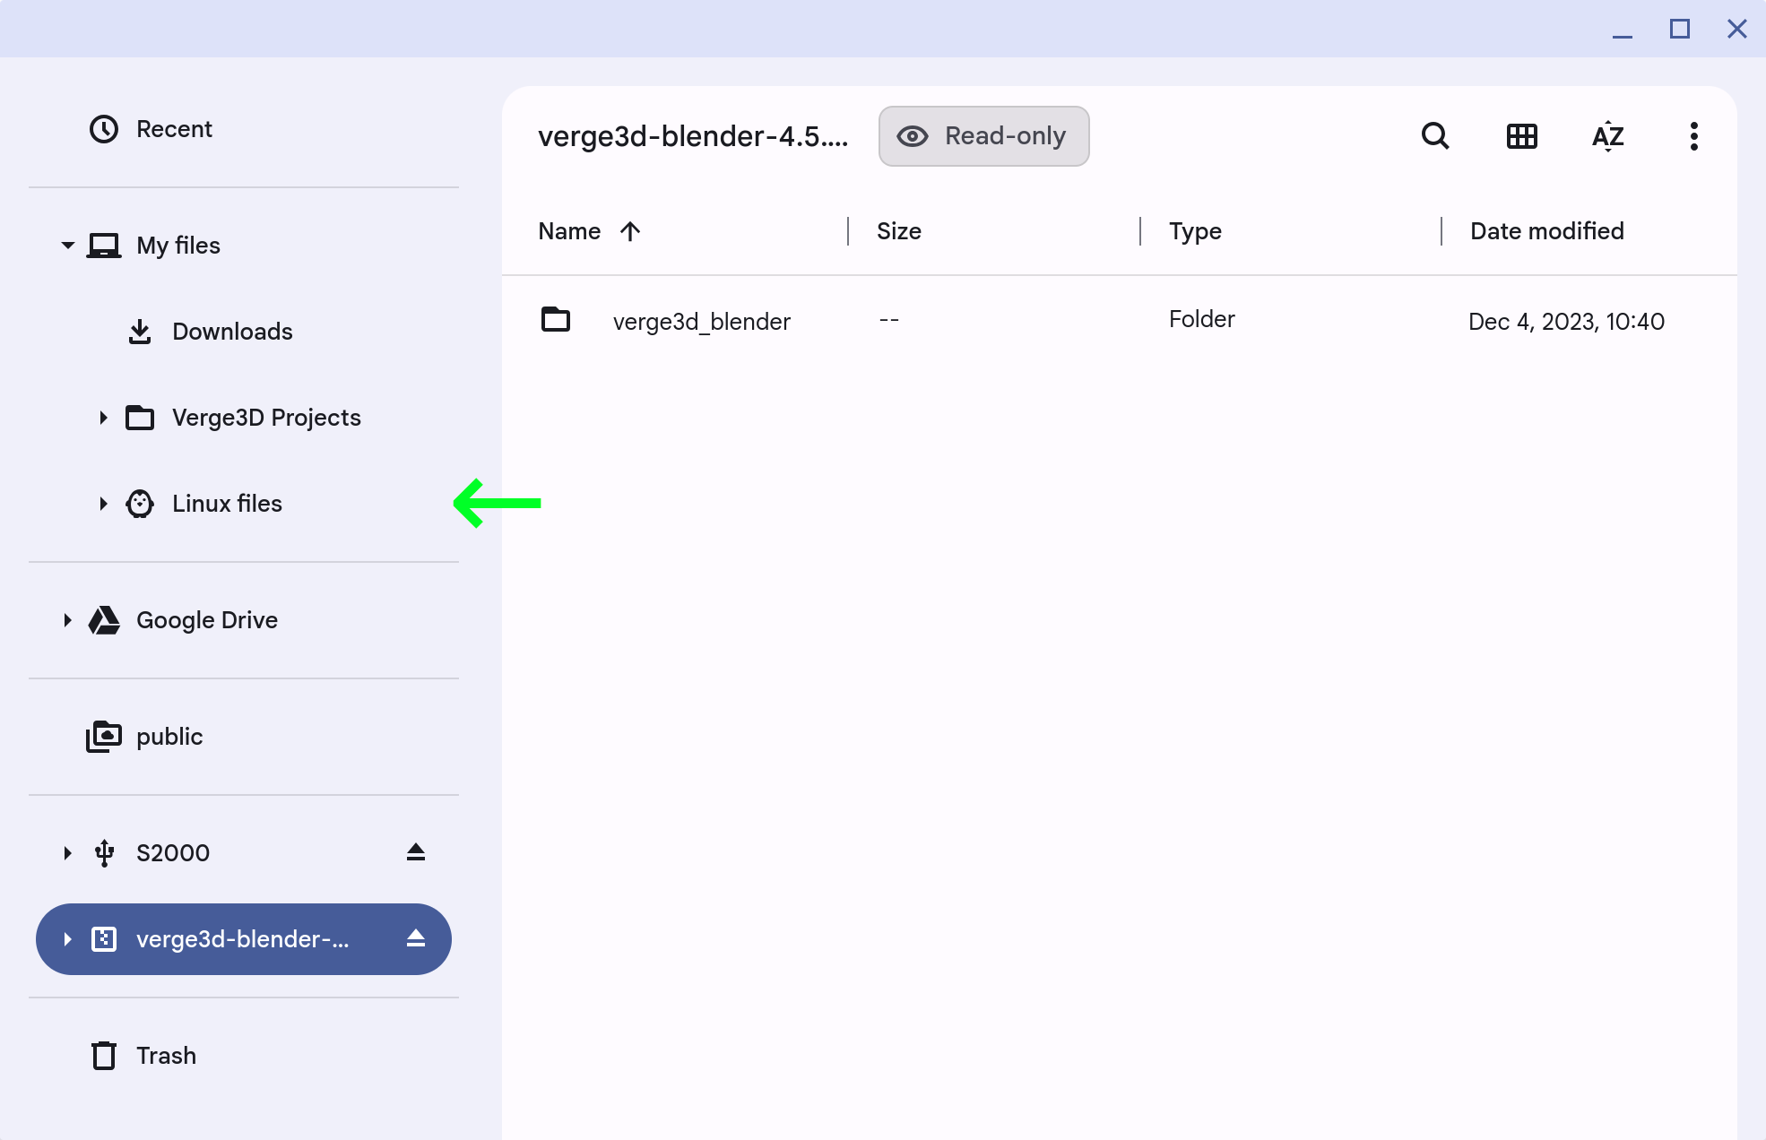Click the verge3d-blender-4.5 breadcrumb title
This screenshot has height=1140, width=1766.
693,136
